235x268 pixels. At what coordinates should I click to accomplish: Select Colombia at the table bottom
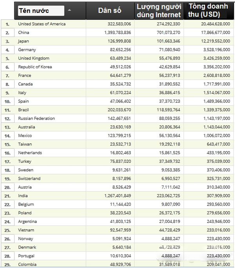(x=27, y=265)
